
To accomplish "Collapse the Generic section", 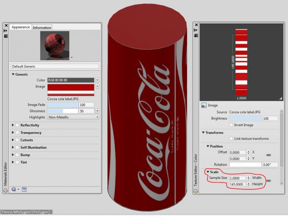I will point(13,74).
